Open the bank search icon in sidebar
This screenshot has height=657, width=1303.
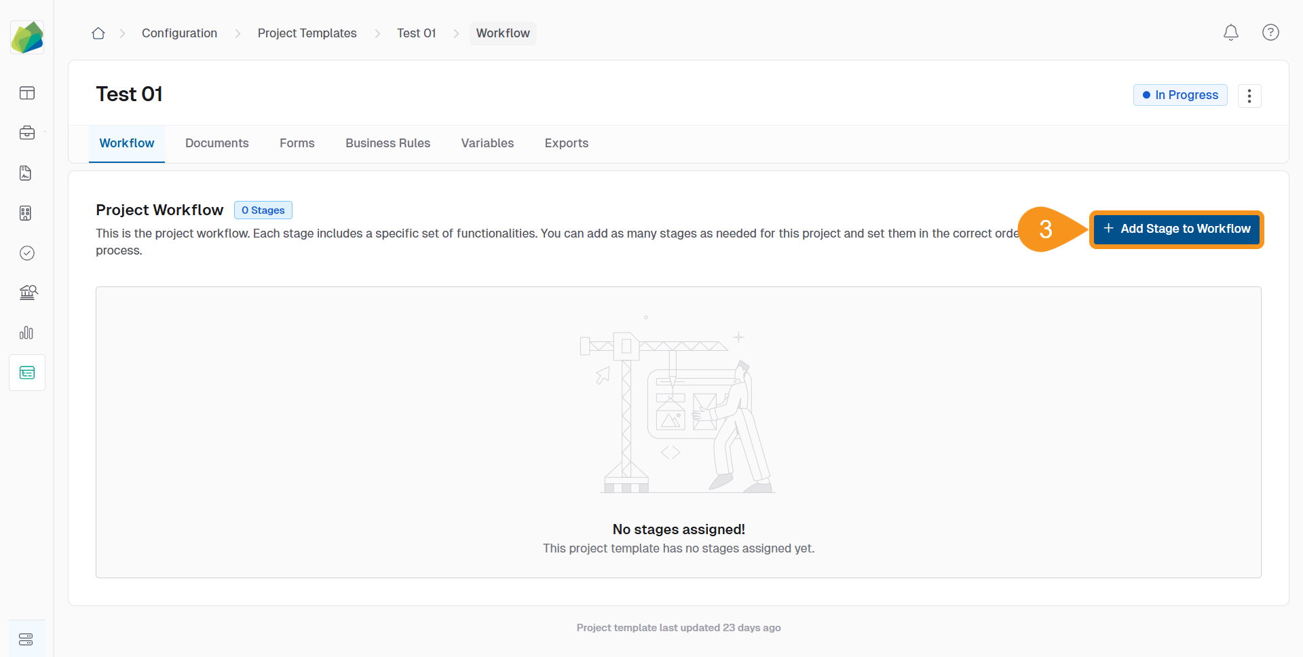pyautogui.click(x=28, y=293)
